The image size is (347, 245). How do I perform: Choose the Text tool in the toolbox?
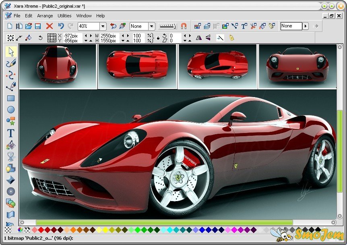pos(11,133)
